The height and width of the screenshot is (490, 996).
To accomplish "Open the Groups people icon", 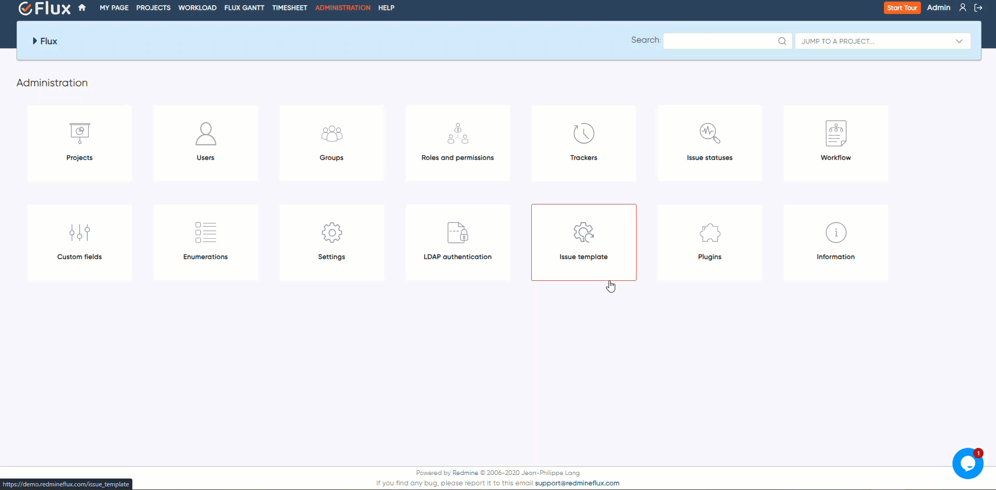I will click(331, 133).
